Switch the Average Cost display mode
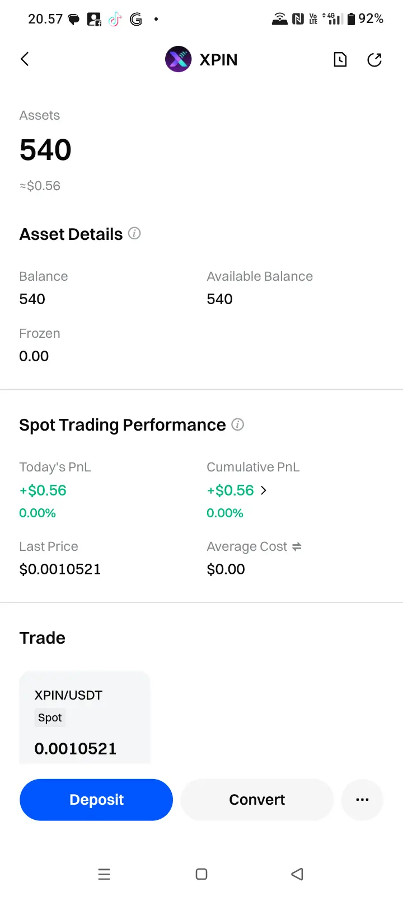The width and height of the screenshot is (403, 897). pos(297,546)
